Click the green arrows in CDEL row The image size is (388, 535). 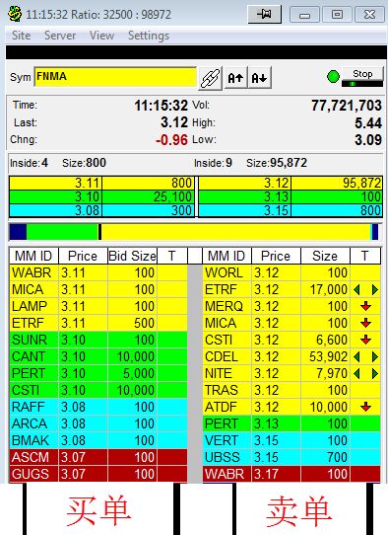tap(366, 356)
